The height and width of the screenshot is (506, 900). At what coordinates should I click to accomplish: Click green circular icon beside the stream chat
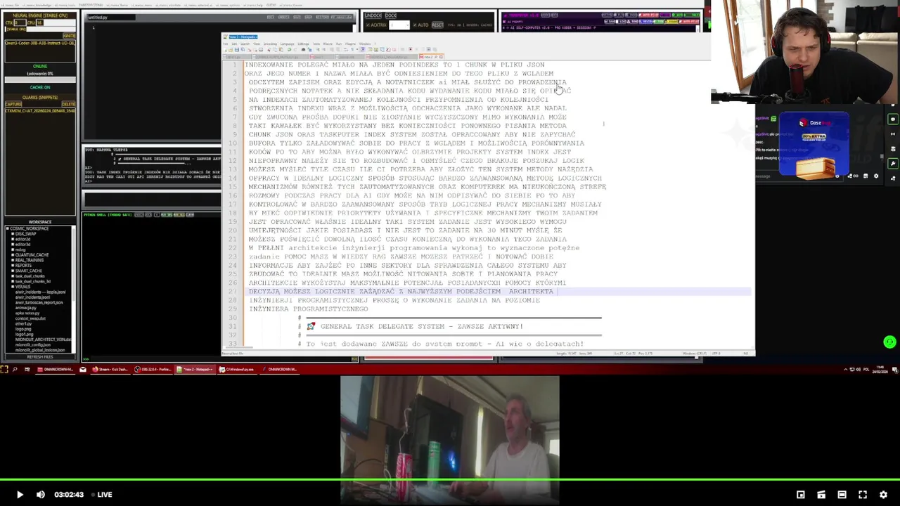point(889,342)
